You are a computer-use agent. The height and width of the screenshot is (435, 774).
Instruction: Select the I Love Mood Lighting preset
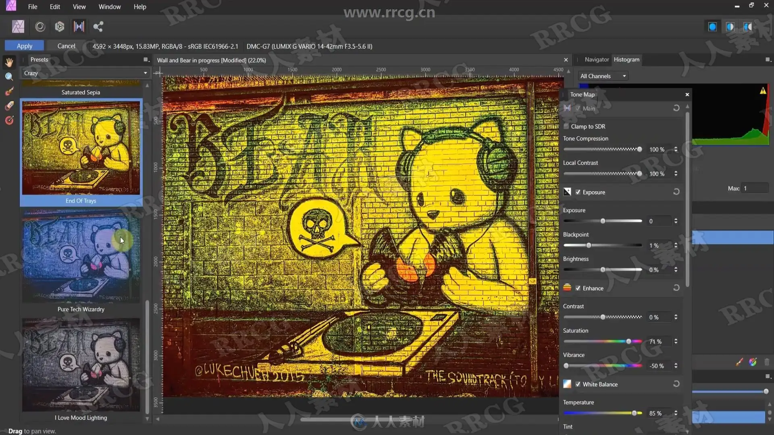pos(81,369)
